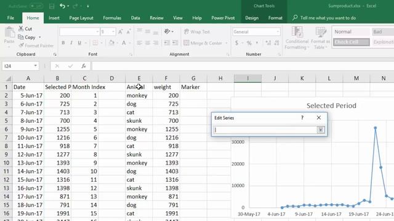Click the Increase Font Size icon

[x=121, y=32]
